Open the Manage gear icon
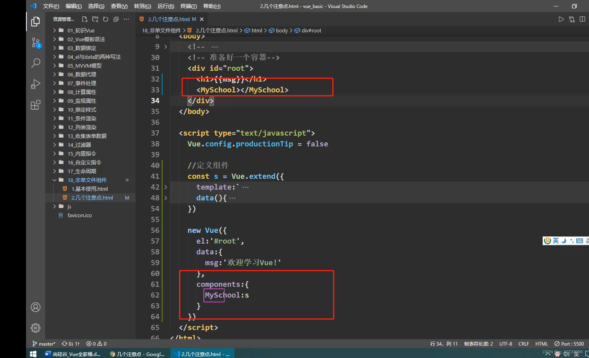This screenshot has width=589, height=358. coord(36,328)
